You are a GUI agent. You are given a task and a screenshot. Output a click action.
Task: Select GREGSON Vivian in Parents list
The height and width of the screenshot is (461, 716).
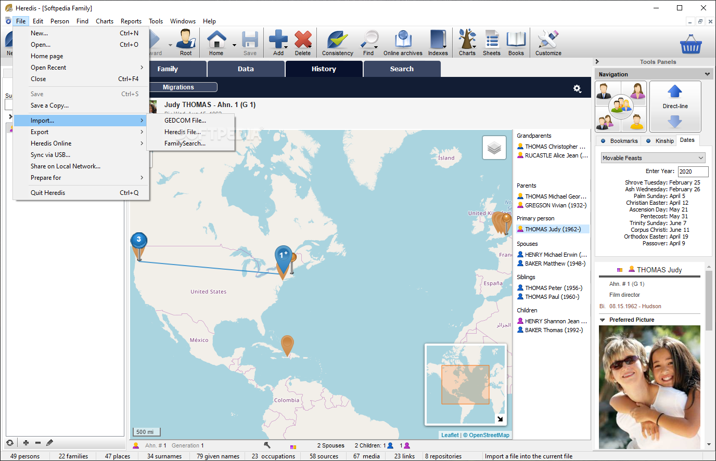552,205
